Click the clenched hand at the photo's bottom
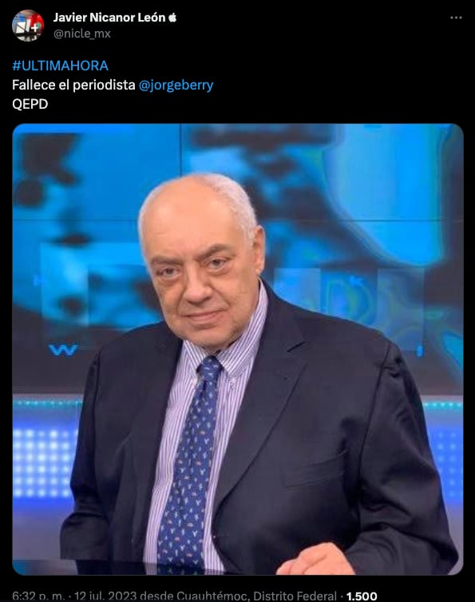475x602 pixels. 315,560
